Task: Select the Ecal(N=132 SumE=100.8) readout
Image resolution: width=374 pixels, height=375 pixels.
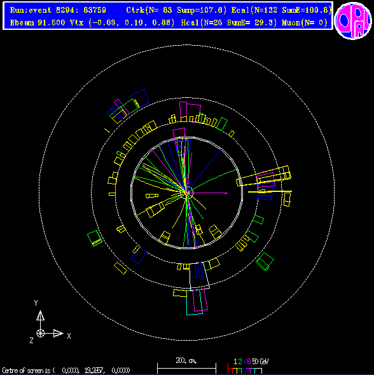Action: [281, 10]
